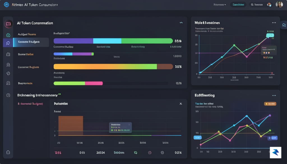Viewport: 287px width, 164px height.
Task: Select the highlighted blue item in the left menu
Action: pyautogui.click(x=31, y=42)
